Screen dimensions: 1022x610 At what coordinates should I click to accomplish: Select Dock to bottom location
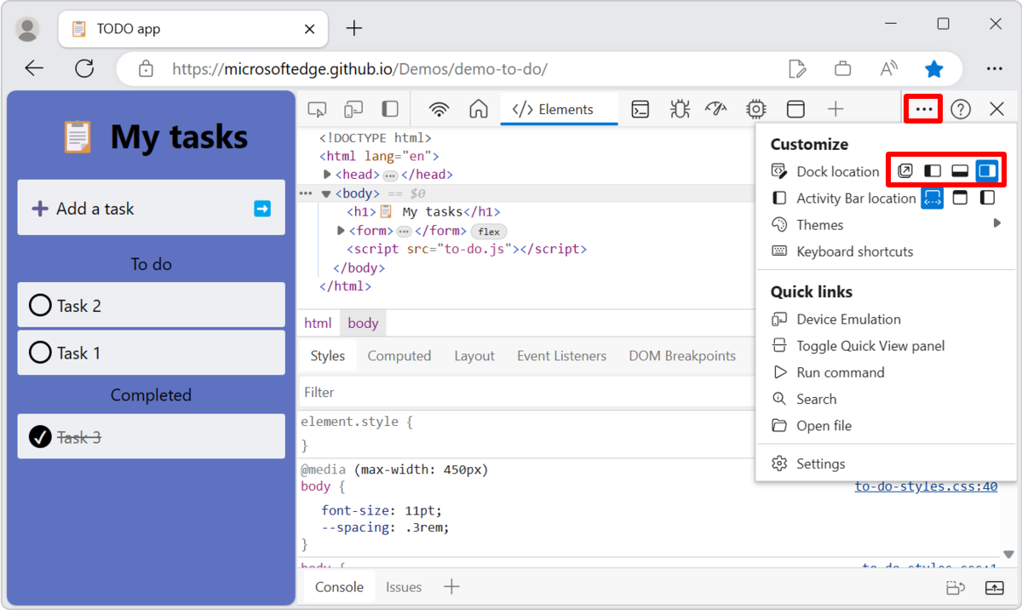coord(960,170)
